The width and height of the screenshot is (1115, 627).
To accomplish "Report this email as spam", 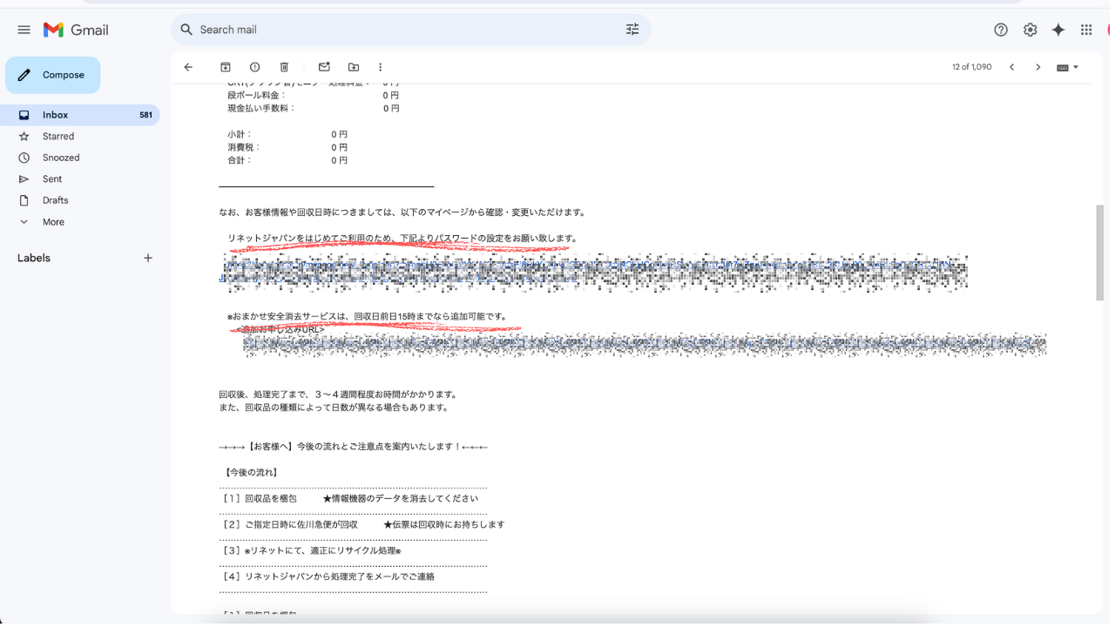I will [x=254, y=67].
